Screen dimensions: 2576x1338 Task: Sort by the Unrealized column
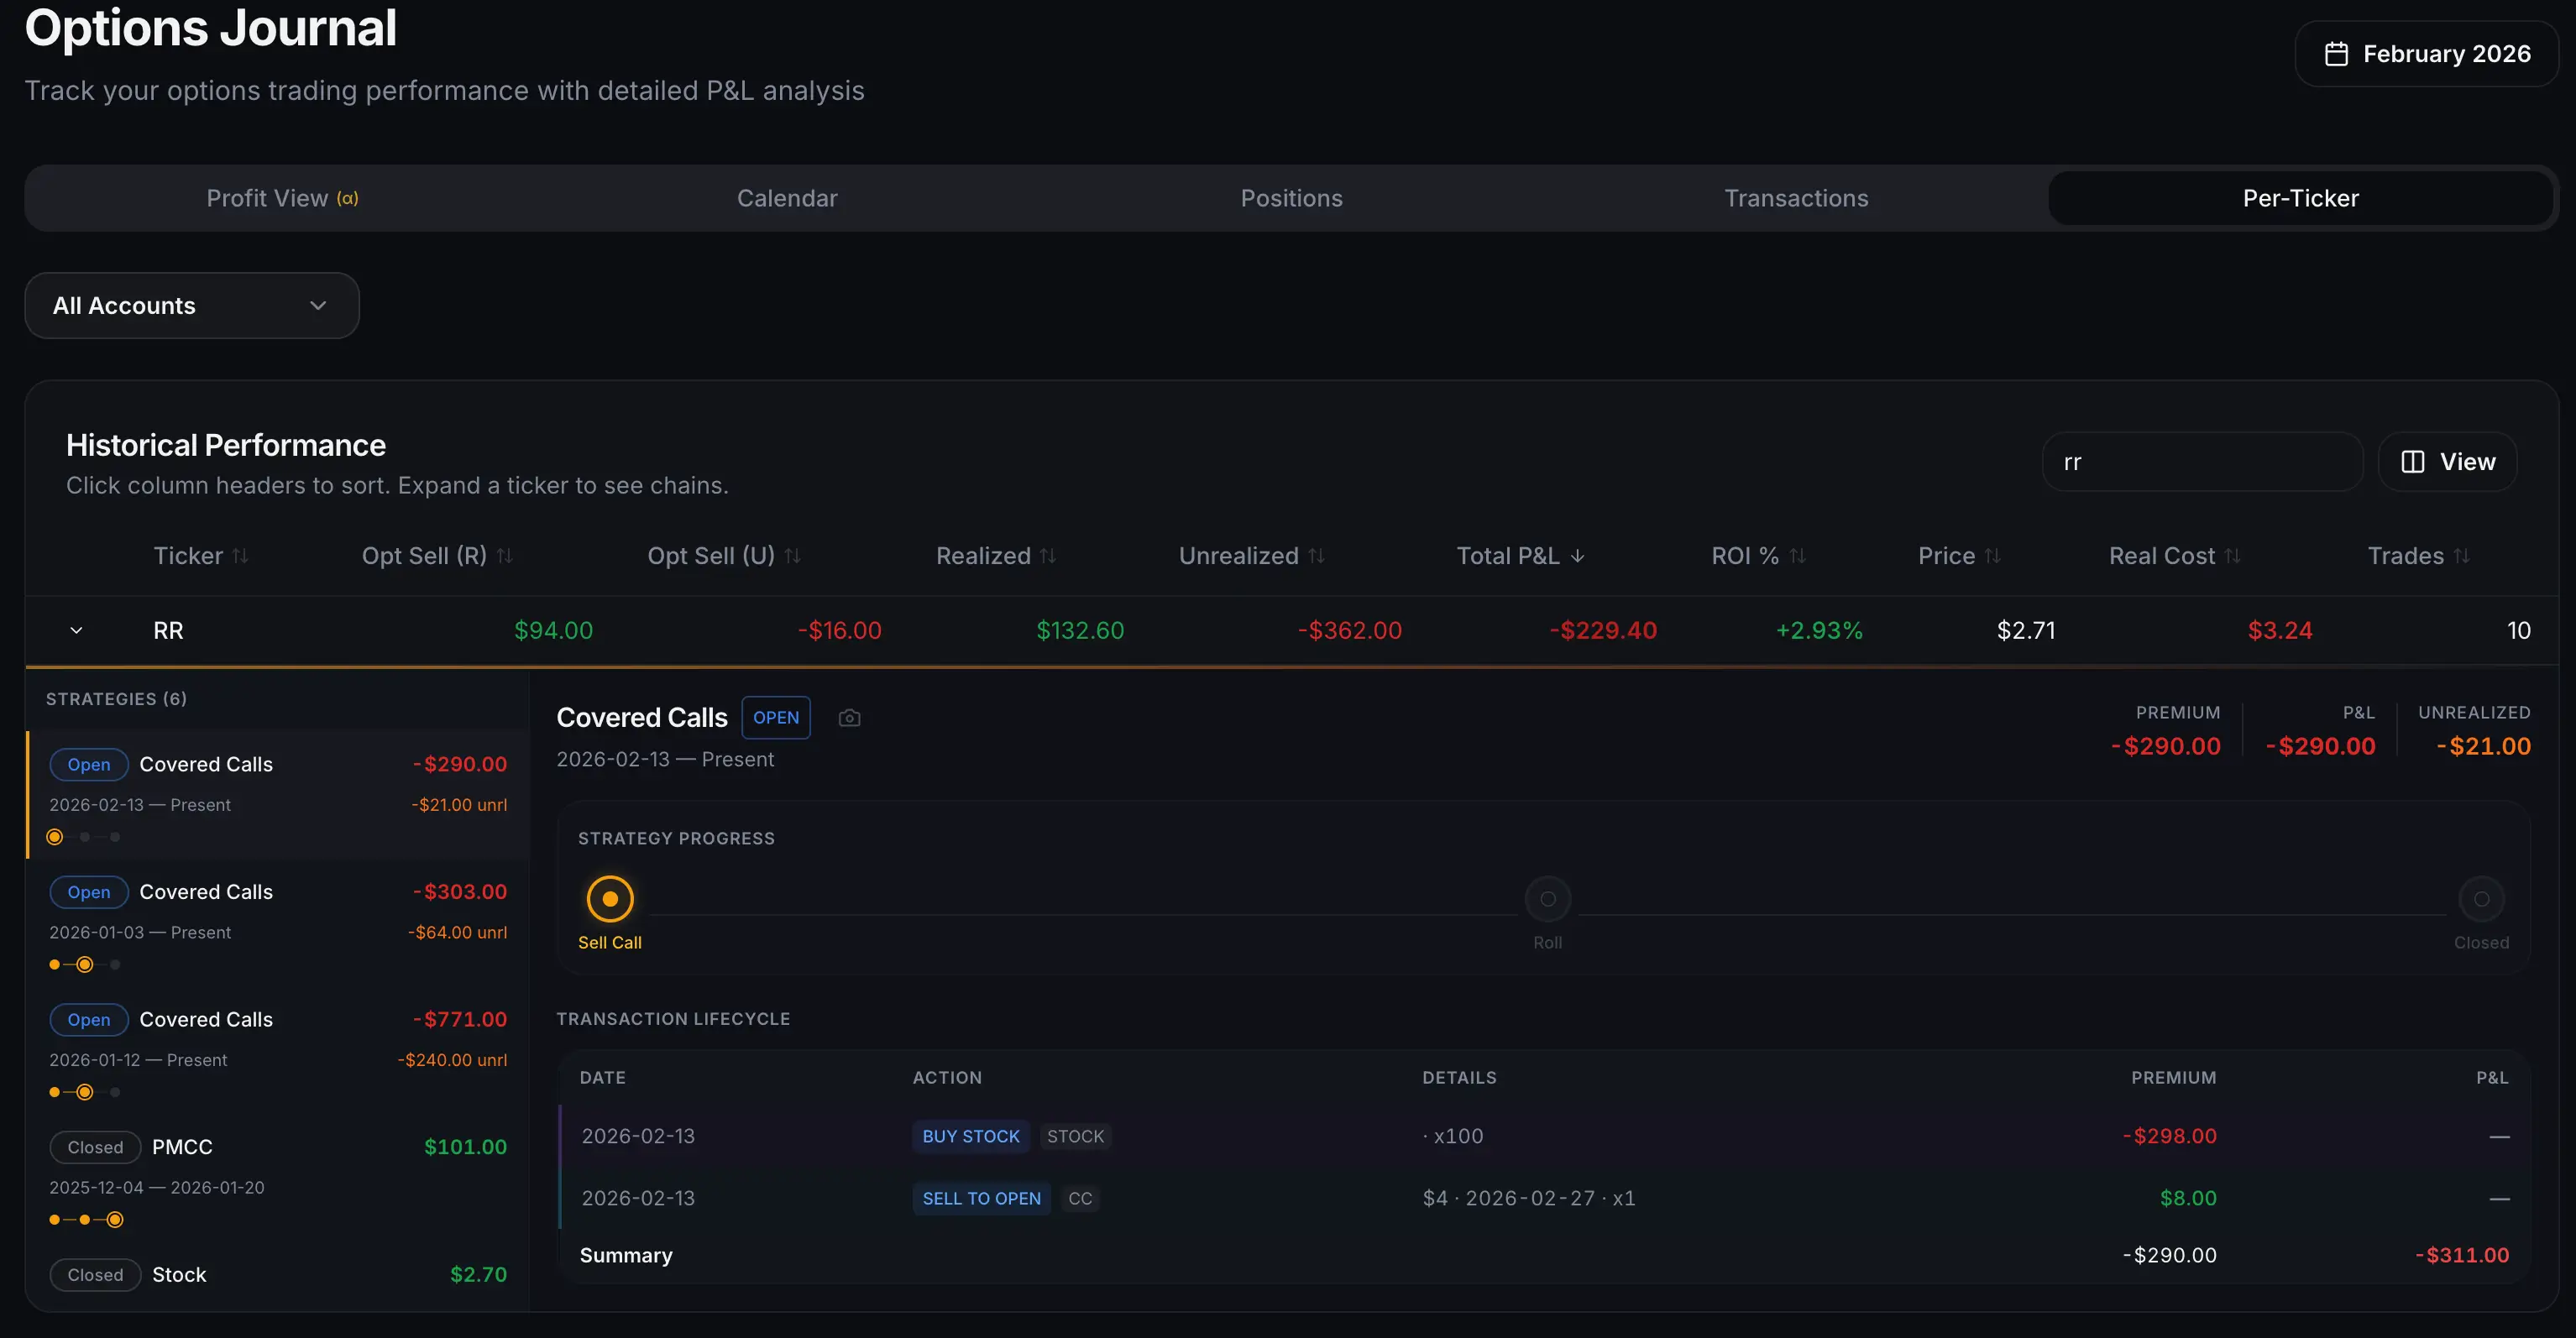point(1251,556)
